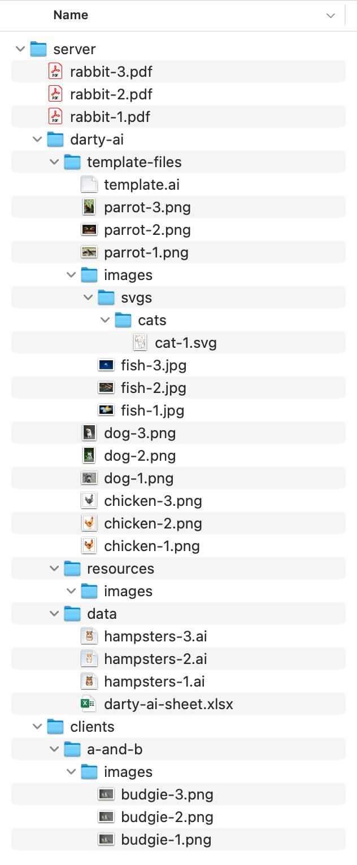Click the PDF icon for rabbit-3.pdf
The height and width of the screenshot is (865, 357).
coord(55,71)
